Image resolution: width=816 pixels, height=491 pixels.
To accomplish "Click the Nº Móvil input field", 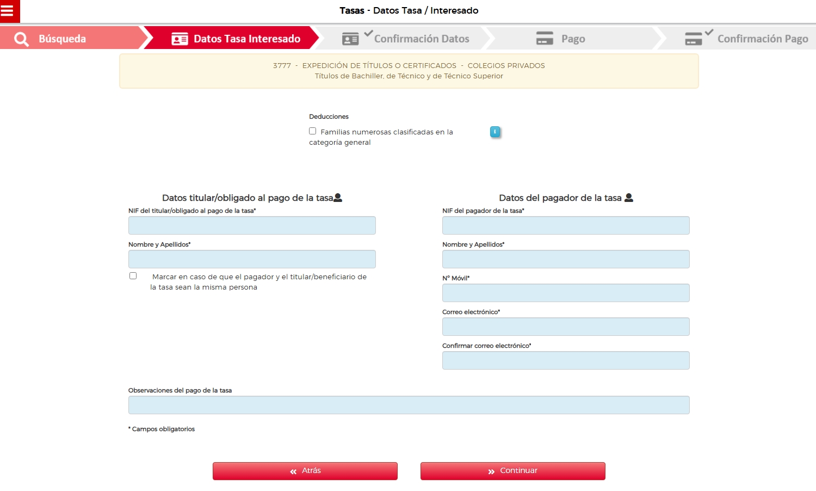I will pyautogui.click(x=566, y=293).
